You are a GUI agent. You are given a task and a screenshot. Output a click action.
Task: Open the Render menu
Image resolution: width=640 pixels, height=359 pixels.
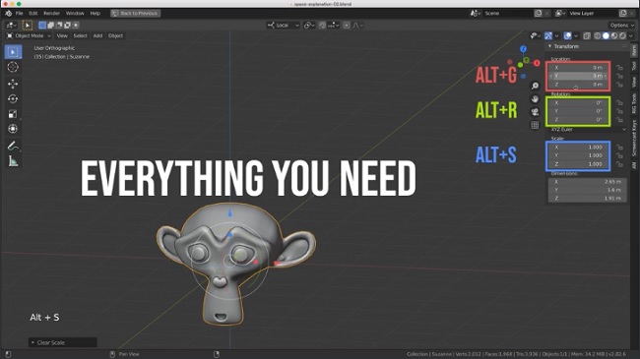[51, 14]
